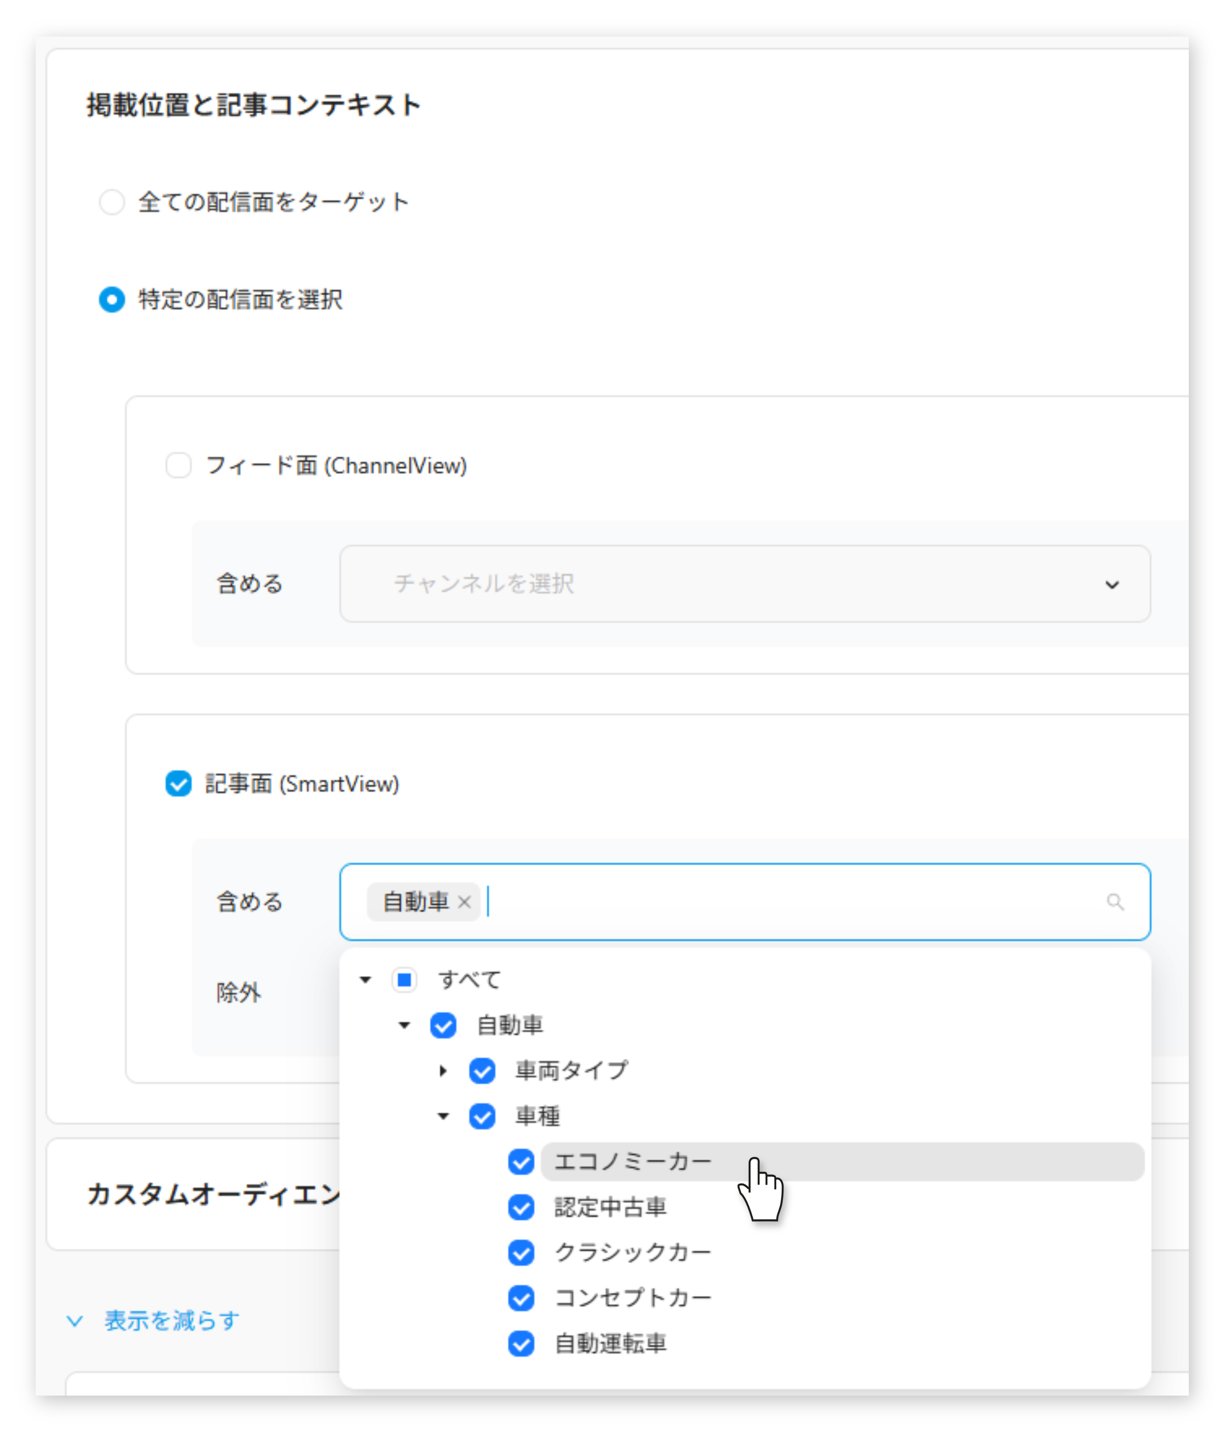Expand the 車両タイプ tree node

pos(443,1071)
